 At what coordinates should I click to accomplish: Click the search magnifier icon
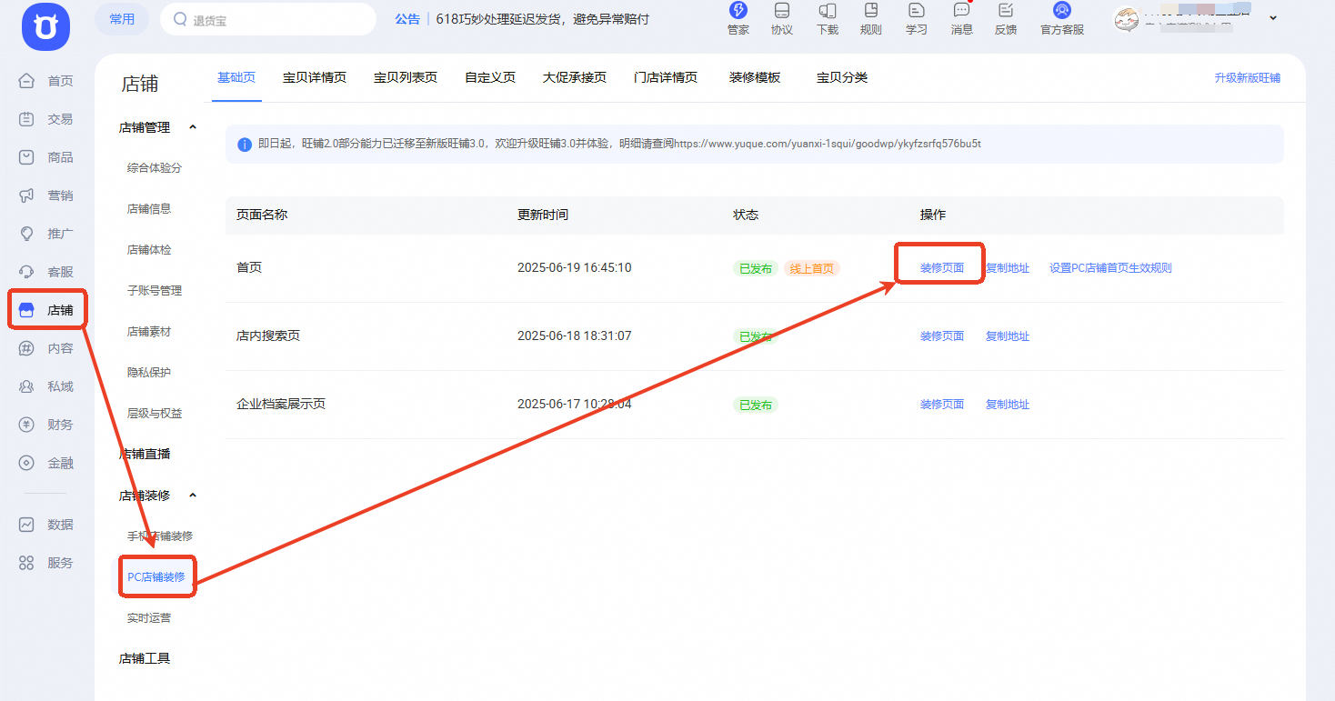pyautogui.click(x=180, y=19)
